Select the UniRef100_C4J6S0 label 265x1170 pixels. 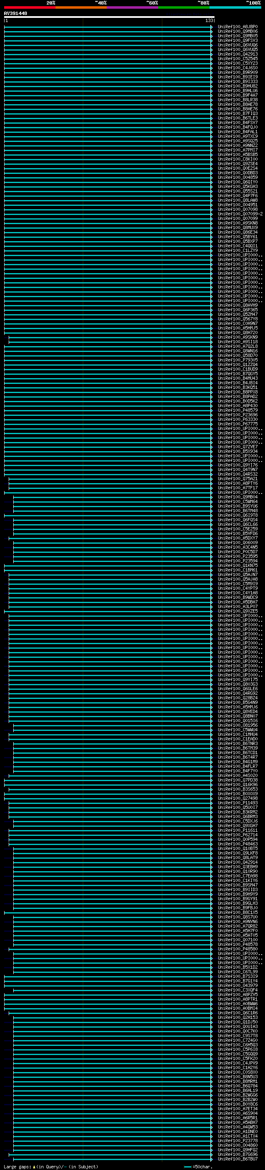[237, 68]
